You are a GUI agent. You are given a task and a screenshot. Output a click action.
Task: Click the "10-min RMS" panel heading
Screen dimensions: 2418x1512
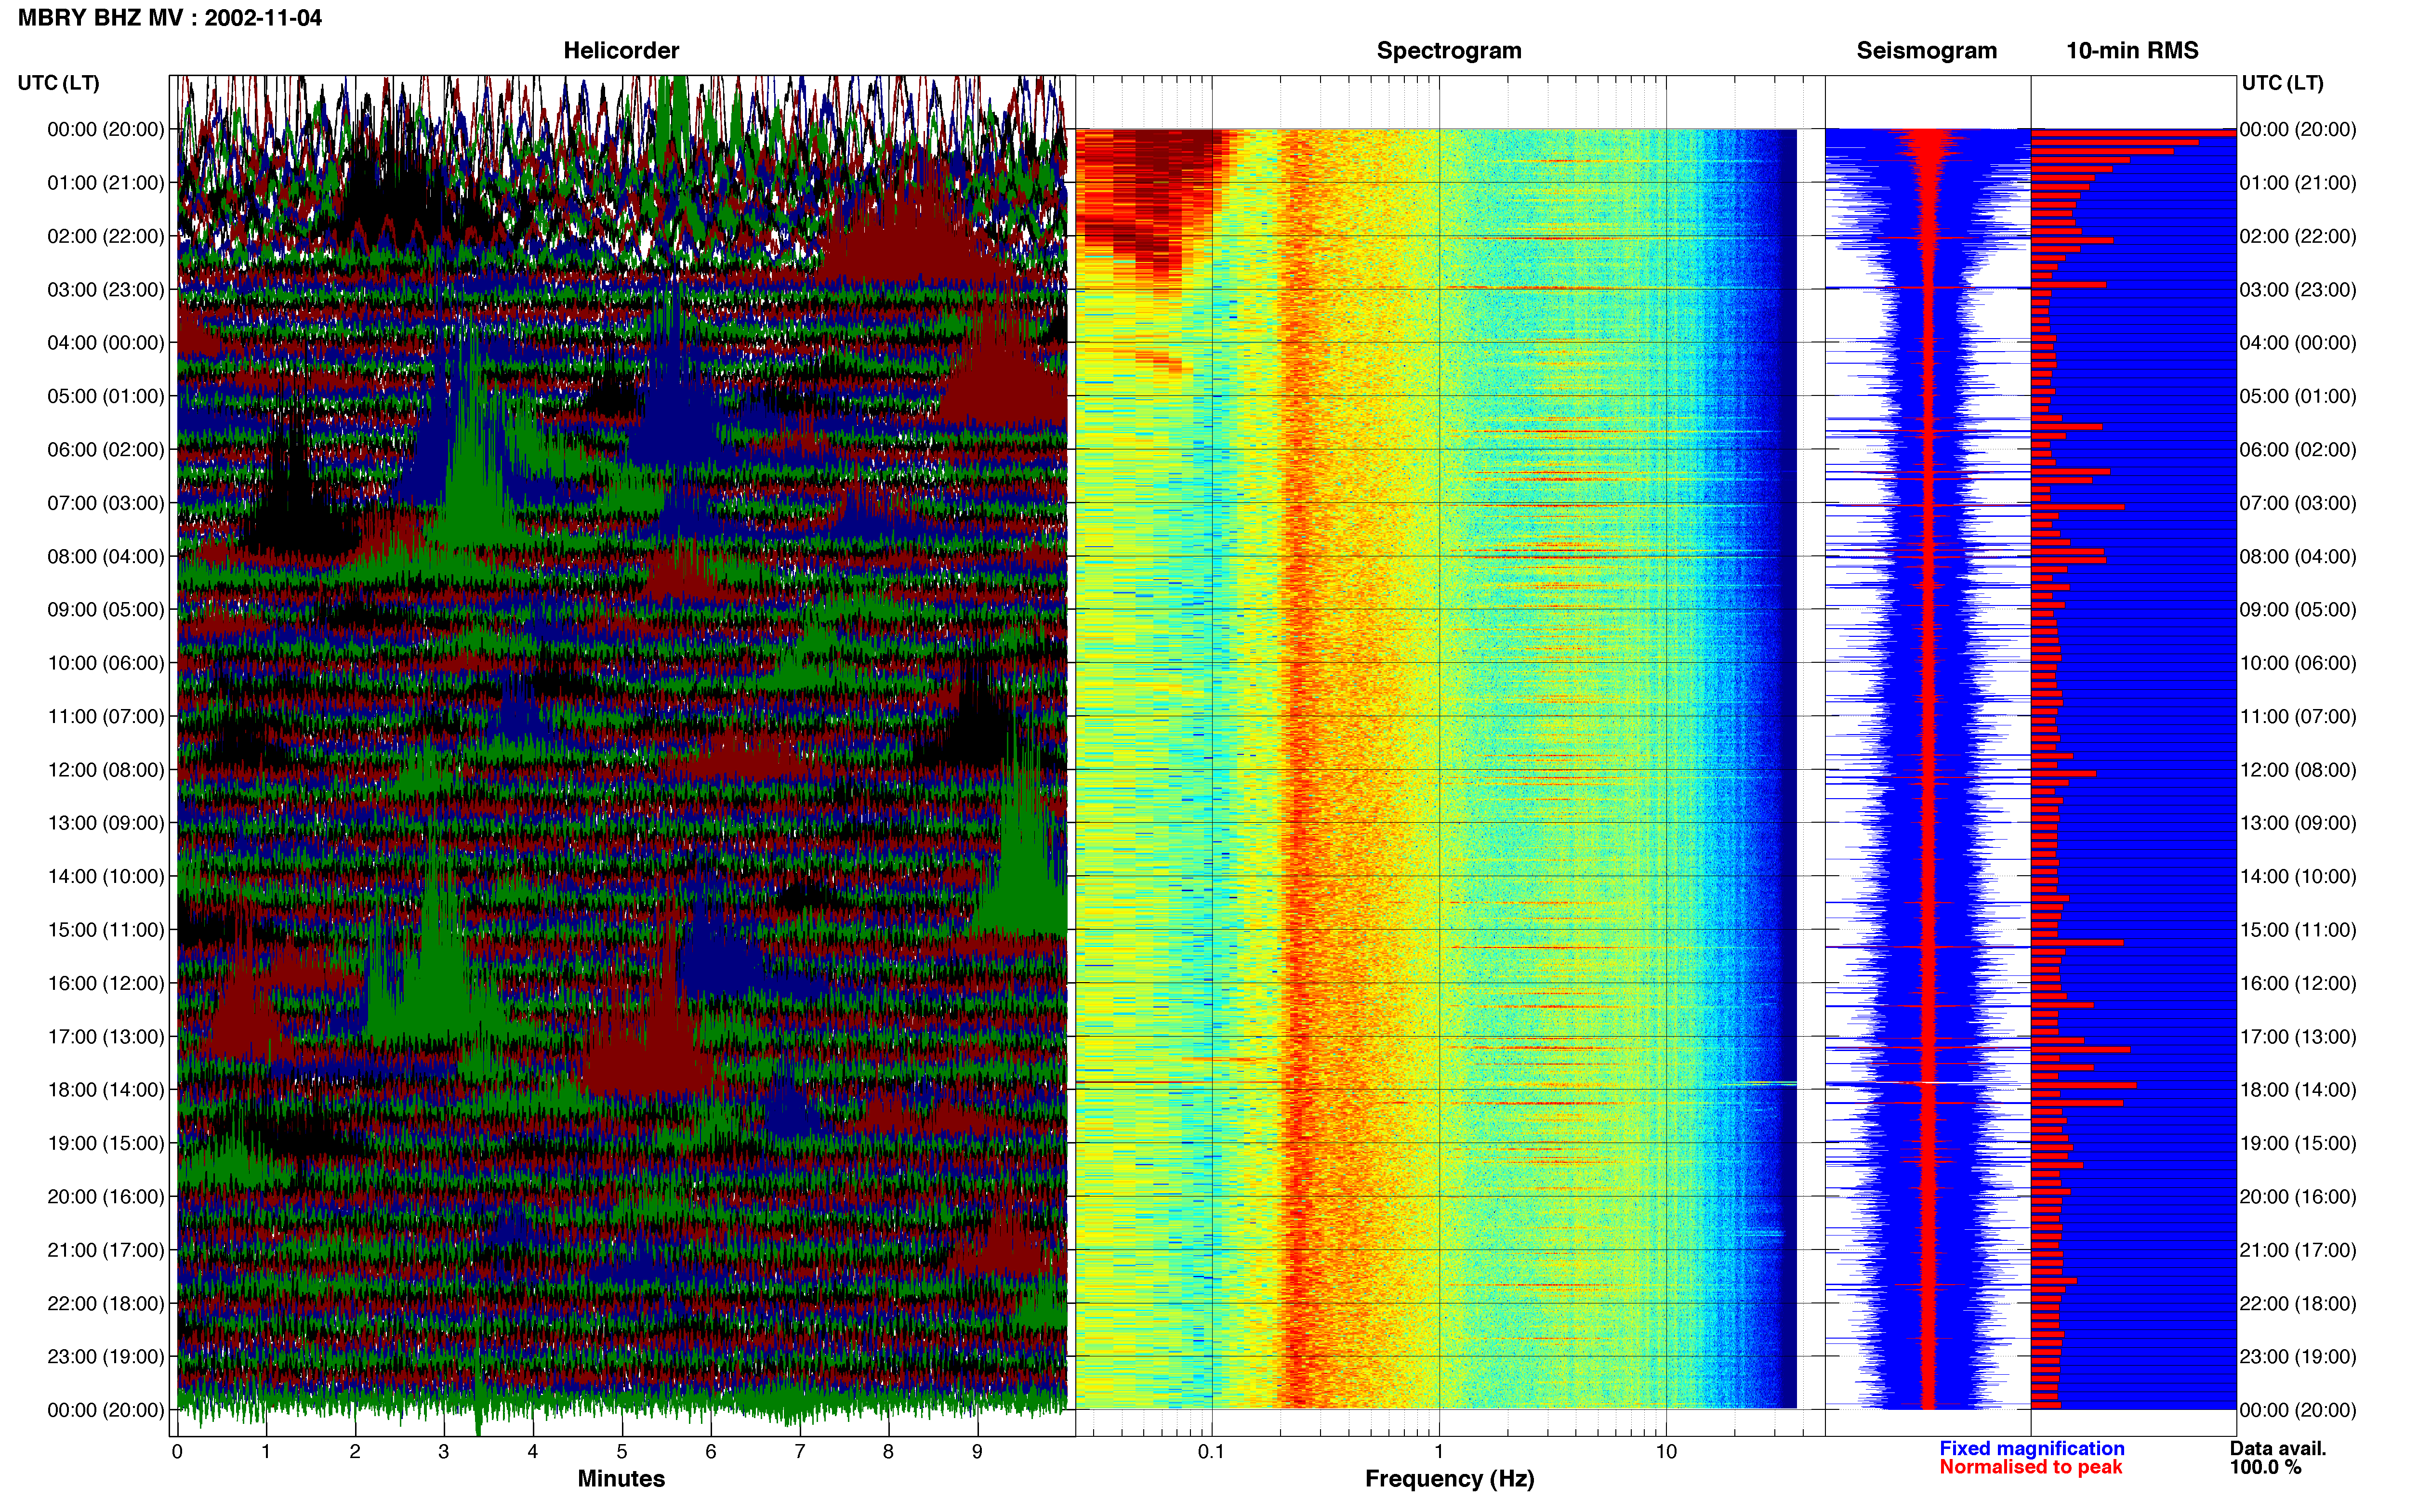point(2132,51)
